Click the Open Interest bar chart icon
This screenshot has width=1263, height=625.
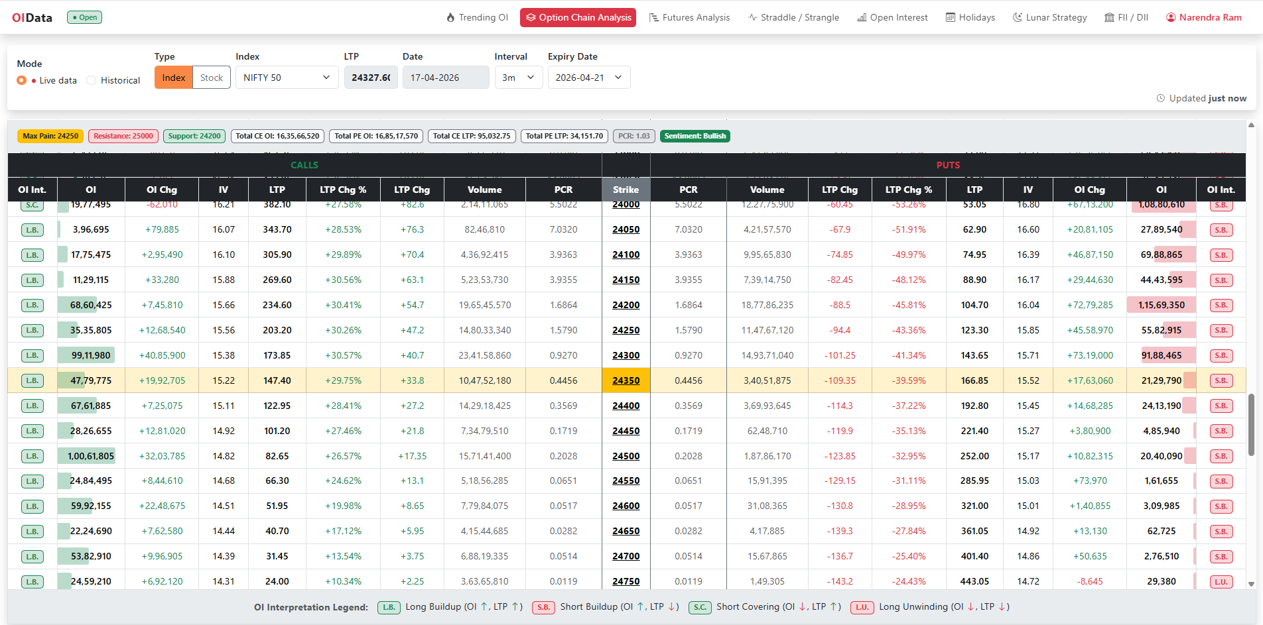(x=862, y=18)
